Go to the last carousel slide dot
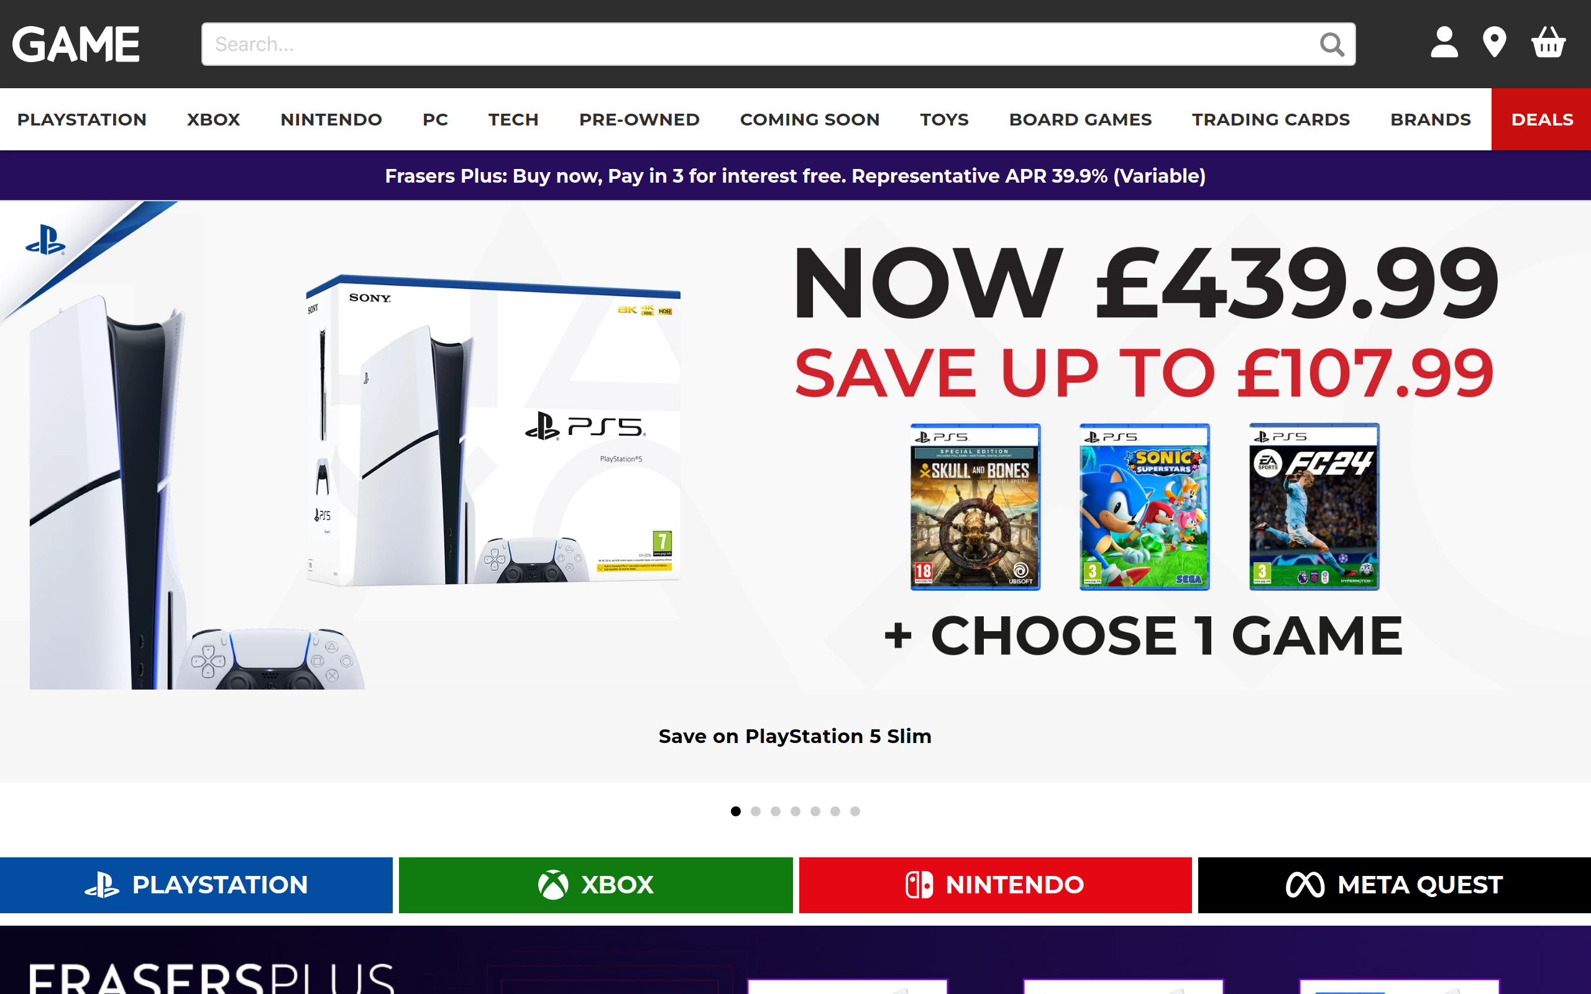This screenshot has height=994, width=1591. pyautogui.click(x=855, y=811)
